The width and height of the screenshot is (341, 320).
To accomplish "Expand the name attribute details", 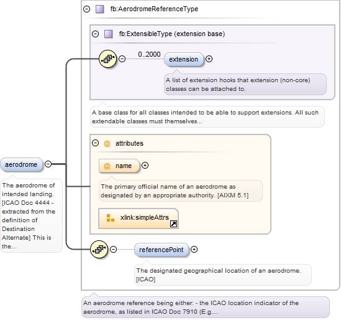I will click(145, 166).
